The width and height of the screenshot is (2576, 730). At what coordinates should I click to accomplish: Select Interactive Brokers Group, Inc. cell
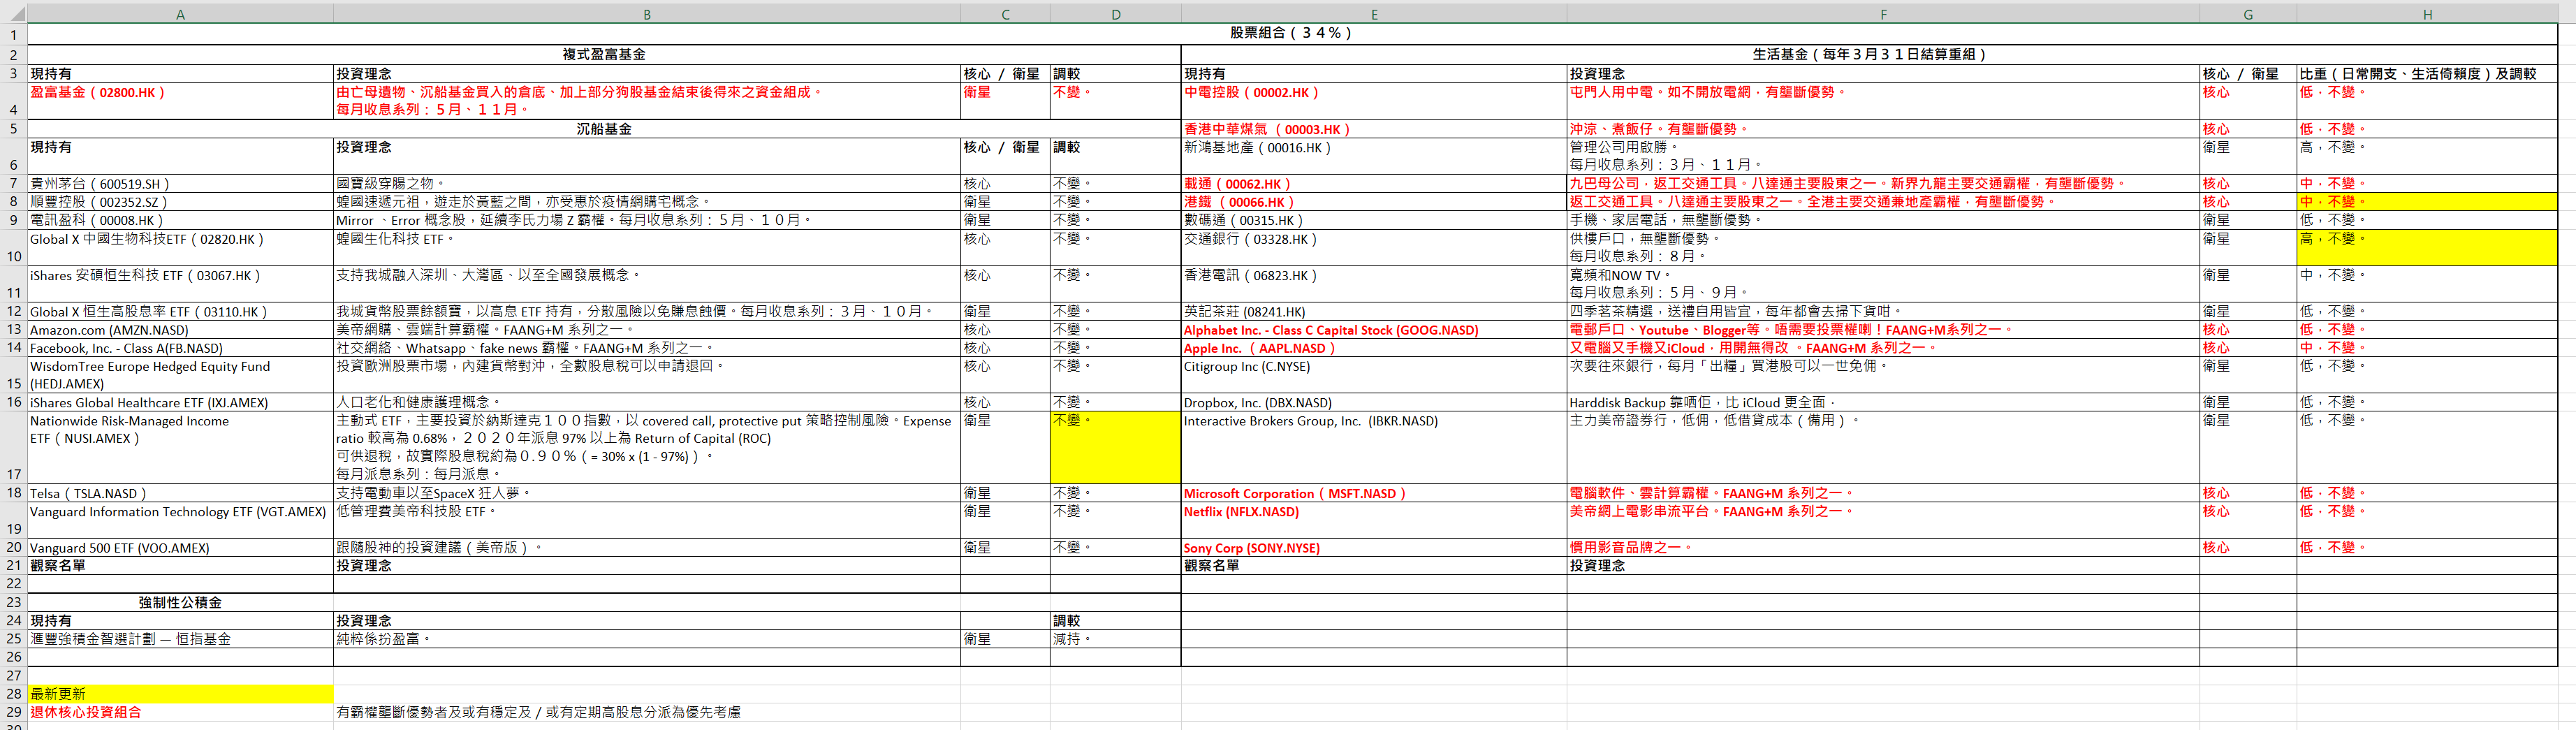[1374, 447]
